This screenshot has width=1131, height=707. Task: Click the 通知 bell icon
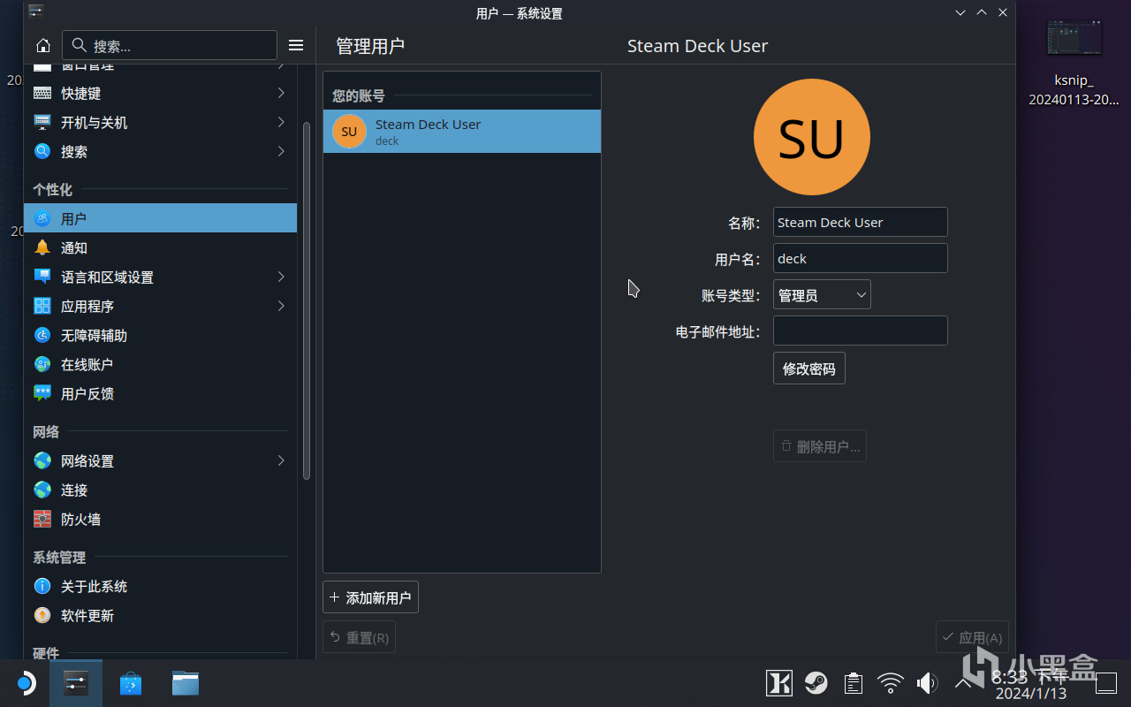point(42,247)
